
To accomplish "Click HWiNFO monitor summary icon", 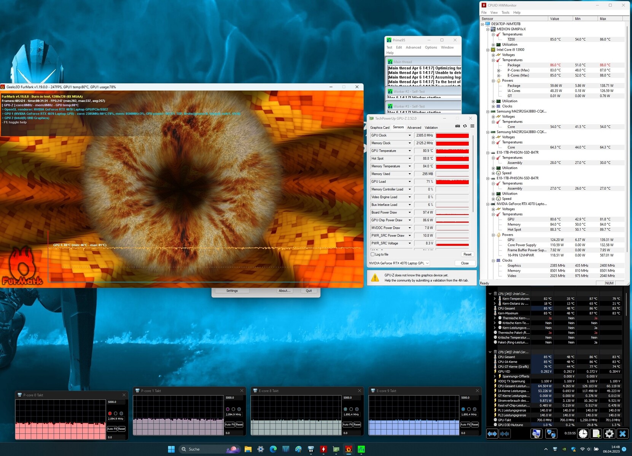I will (536, 434).
